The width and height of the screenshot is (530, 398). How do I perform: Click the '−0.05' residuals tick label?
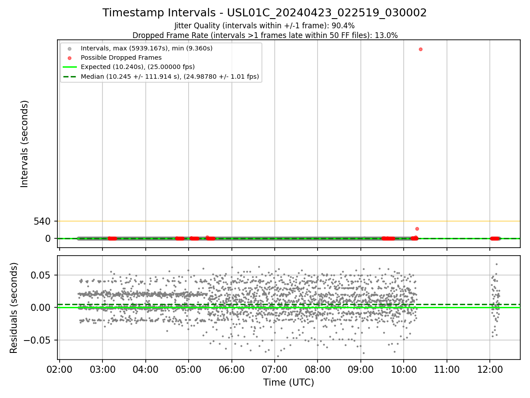pyautogui.click(x=37, y=340)
